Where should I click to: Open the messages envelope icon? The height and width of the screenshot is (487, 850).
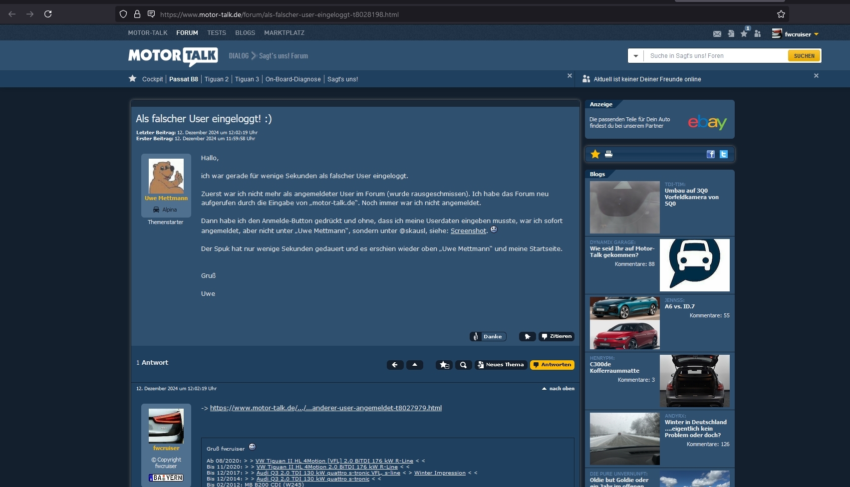[x=717, y=34]
